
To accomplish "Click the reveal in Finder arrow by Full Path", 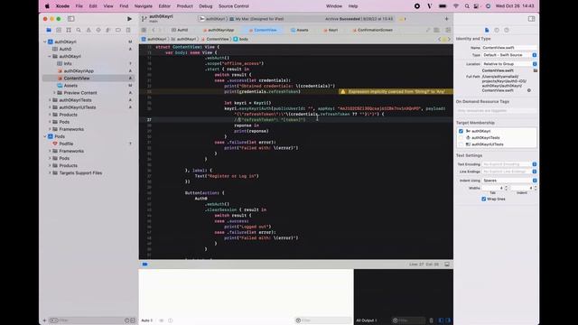I will click(529, 90).
